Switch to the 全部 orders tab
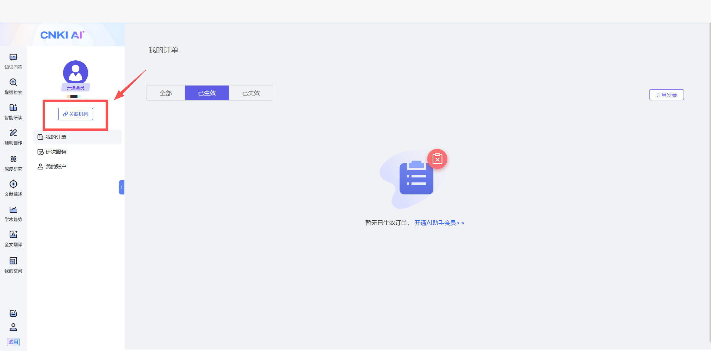The height and width of the screenshot is (351, 711). point(166,93)
